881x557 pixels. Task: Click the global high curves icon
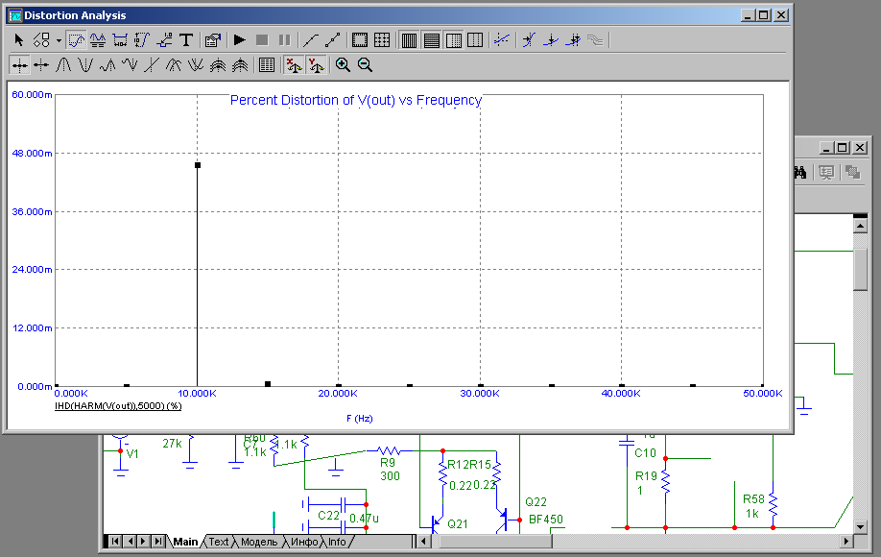click(173, 65)
